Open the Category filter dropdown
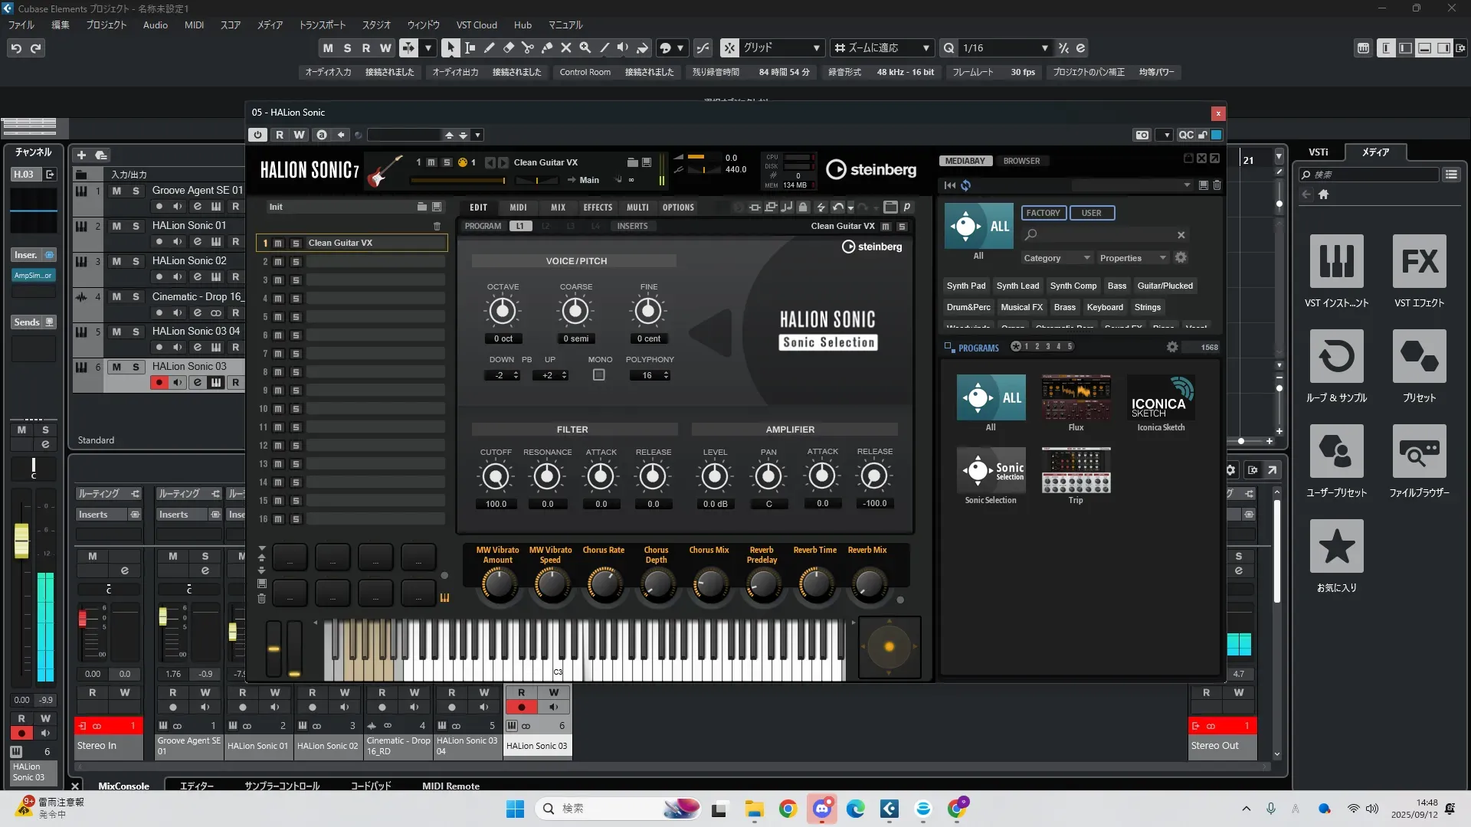This screenshot has width=1471, height=827. tap(1056, 258)
